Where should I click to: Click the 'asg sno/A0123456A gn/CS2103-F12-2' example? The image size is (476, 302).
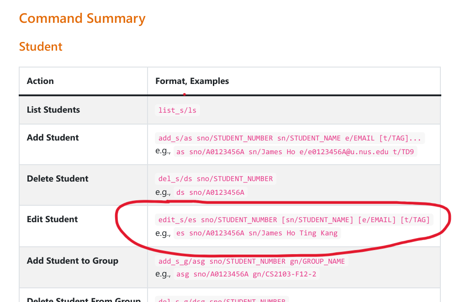[x=246, y=274]
